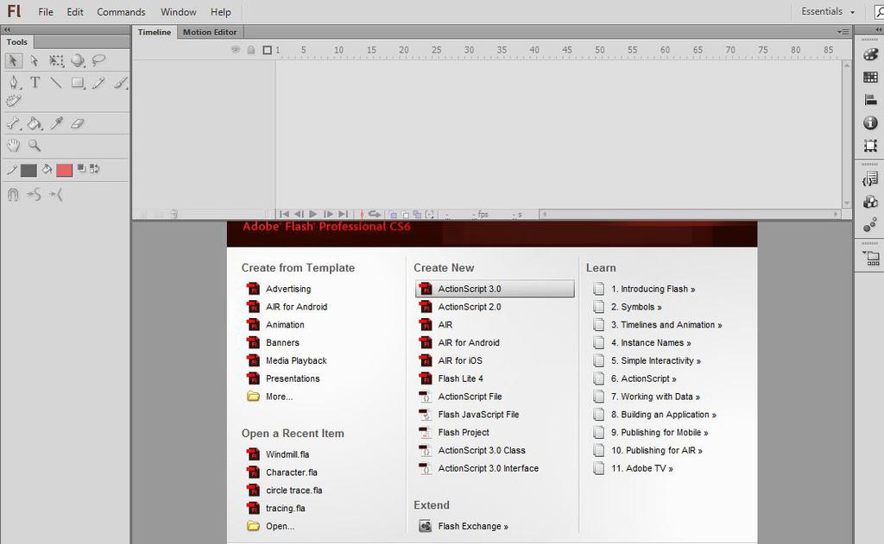The width and height of the screenshot is (884, 544).
Task: Select the Text tool
Action: (35, 83)
